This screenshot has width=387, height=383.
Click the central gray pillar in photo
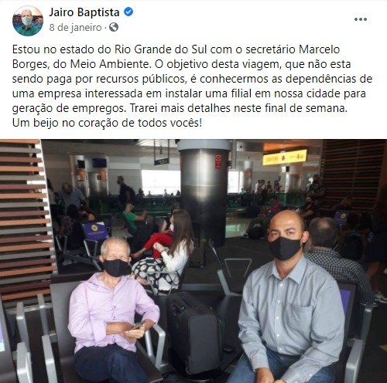(x=204, y=191)
